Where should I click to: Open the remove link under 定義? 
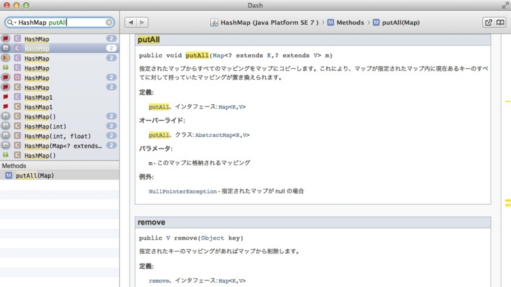click(159, 281)
